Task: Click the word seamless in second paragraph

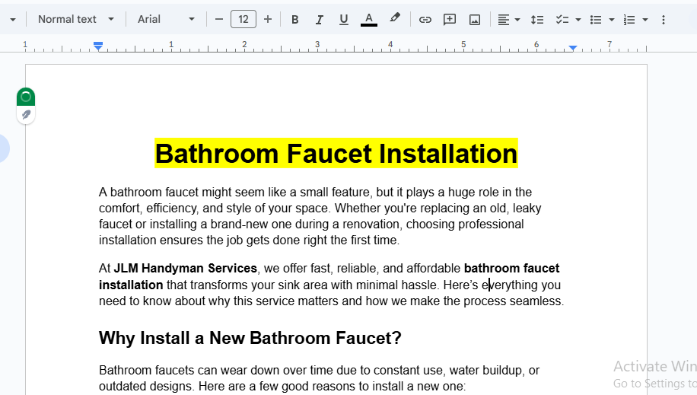Action: point(535,301)
